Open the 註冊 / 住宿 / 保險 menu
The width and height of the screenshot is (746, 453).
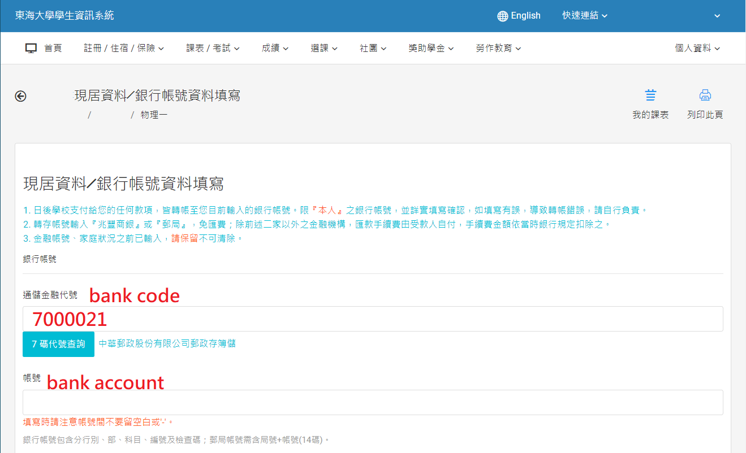click(124, 49)
